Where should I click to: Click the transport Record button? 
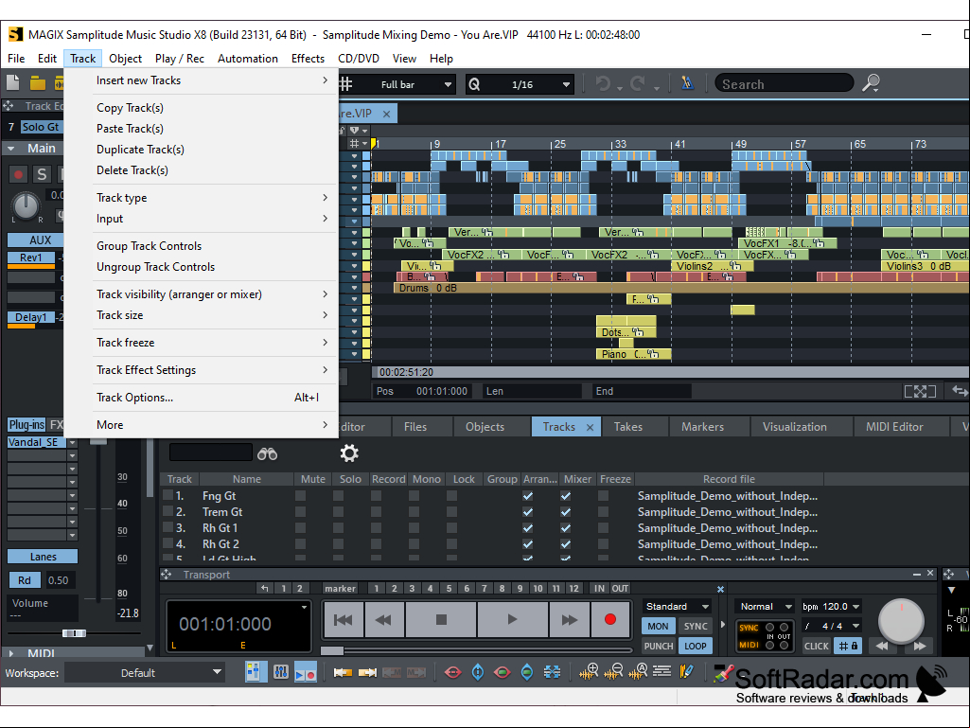610,620
